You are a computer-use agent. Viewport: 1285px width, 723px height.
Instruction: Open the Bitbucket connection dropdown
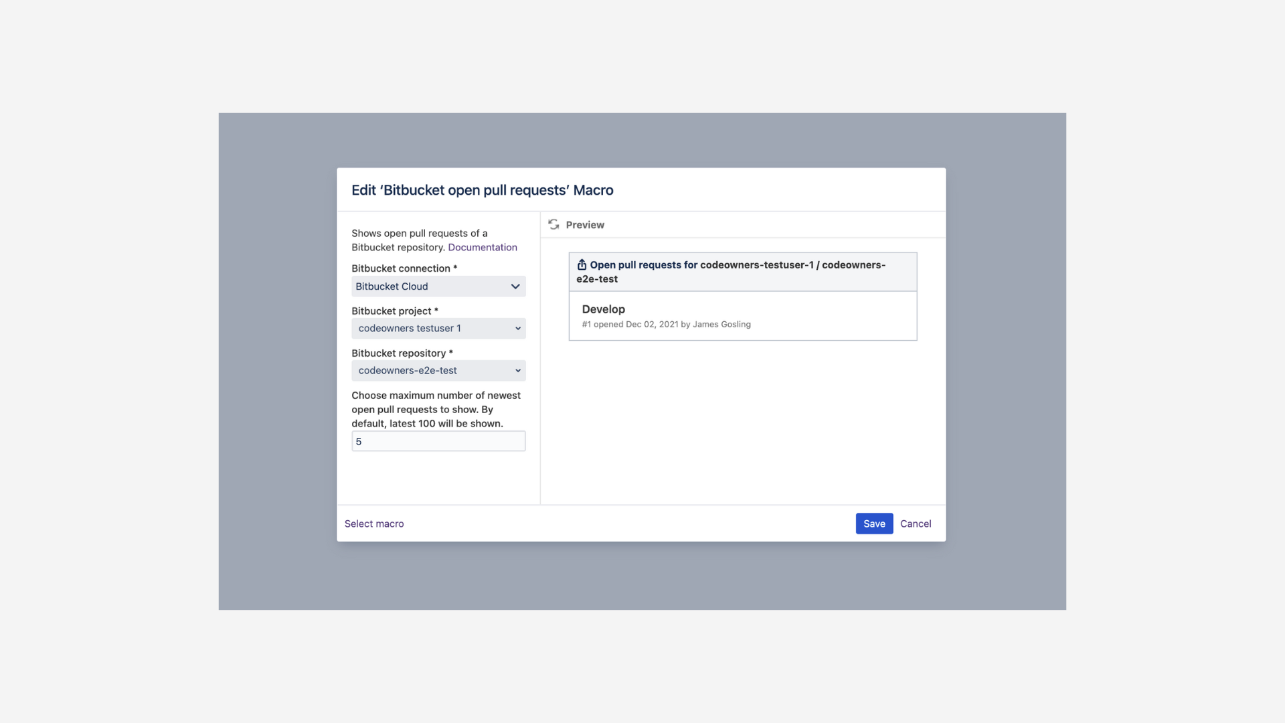(x=438, y=286)
